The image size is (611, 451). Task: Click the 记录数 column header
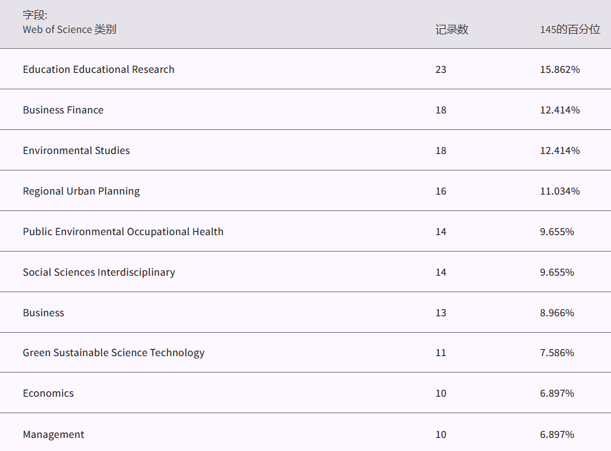tap(451, 30)
